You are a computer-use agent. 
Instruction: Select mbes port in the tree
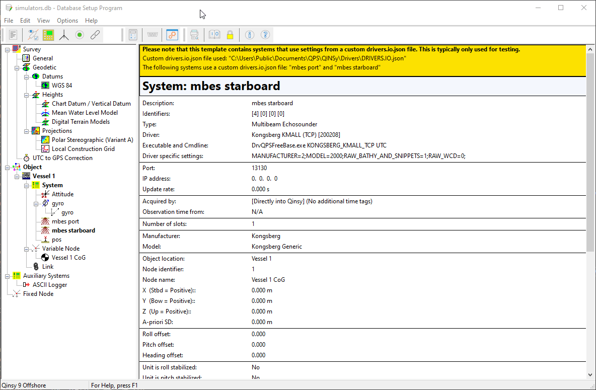pos(65,221)
